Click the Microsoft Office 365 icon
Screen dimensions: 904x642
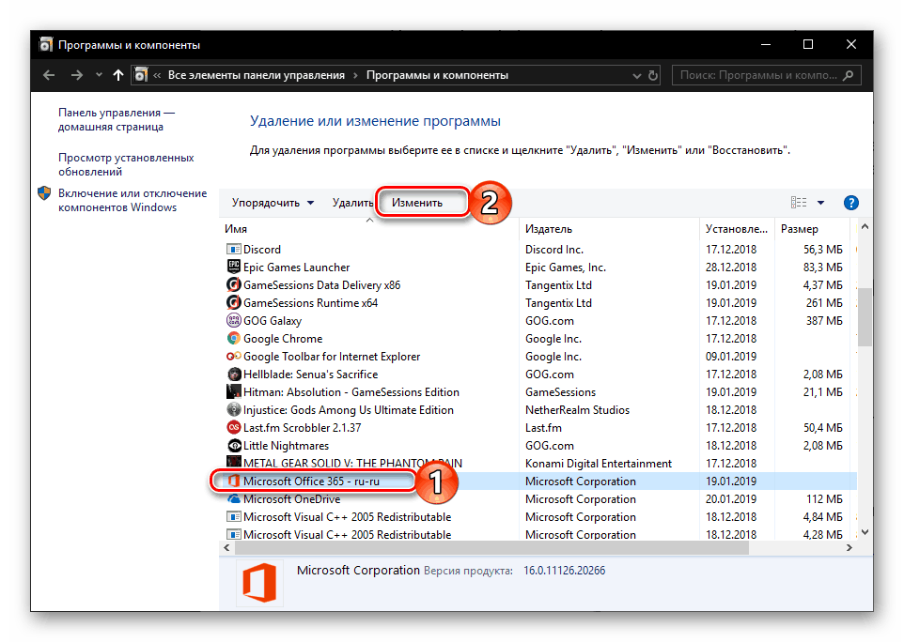233,481
